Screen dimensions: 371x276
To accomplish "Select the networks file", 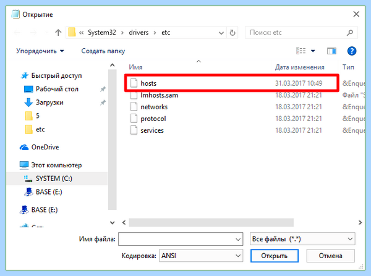I will click(154, 107).
